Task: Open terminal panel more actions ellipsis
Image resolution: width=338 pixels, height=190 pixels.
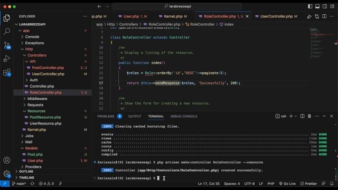Action: point(317,116)
